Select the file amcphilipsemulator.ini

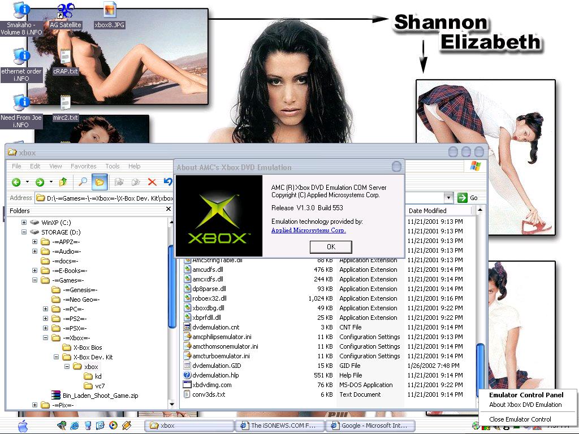click(x=218, y=337)
